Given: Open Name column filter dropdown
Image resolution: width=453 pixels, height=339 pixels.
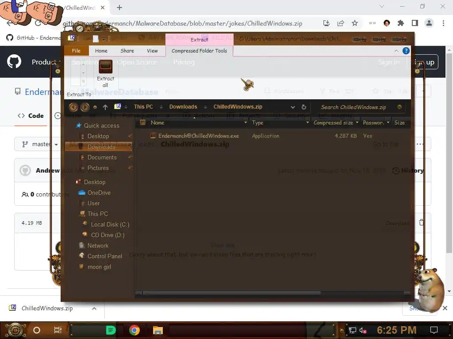Looking at the screenshot, I should coord(246,123).
